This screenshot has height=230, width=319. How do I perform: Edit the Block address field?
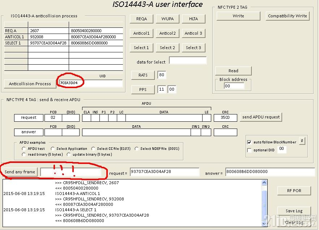[234, 86]
